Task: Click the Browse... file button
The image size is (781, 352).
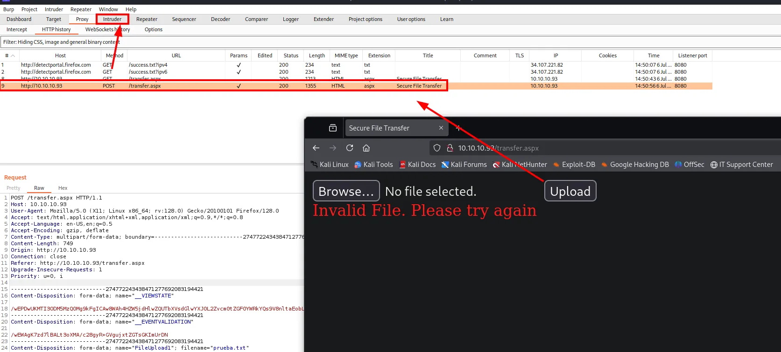Action: [x=346, y=191]
